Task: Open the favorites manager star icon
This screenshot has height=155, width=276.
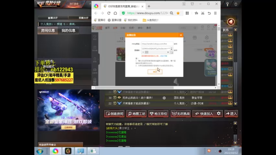Action: coord(196,13)
